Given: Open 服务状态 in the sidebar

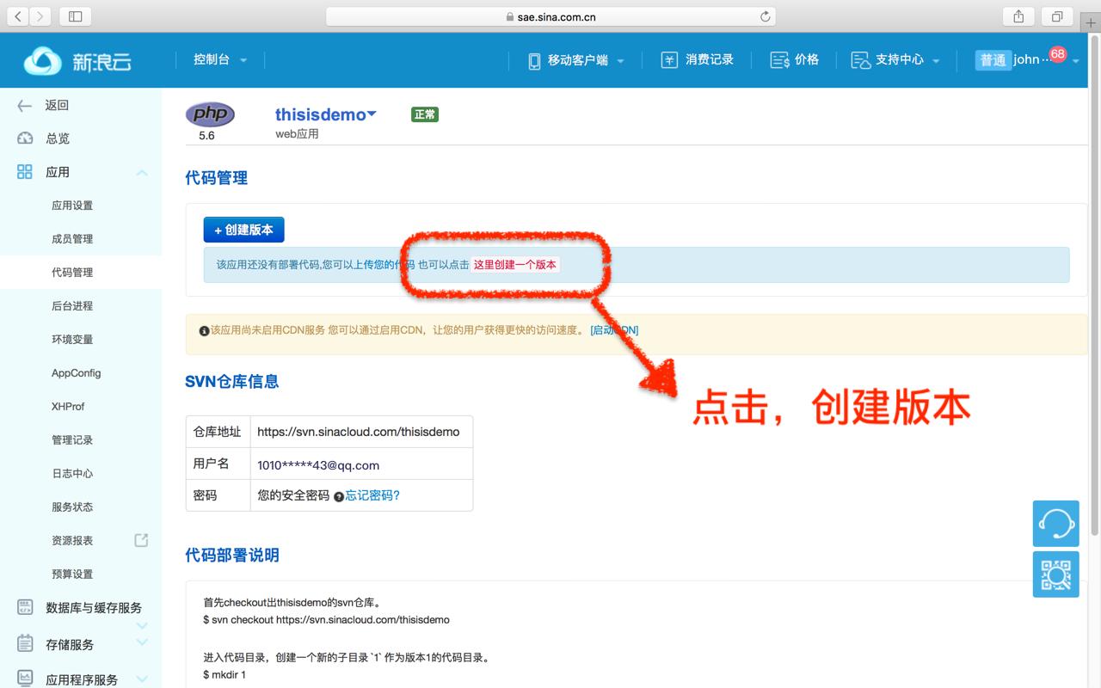Looking at the screenshot, I should [72, 507].
